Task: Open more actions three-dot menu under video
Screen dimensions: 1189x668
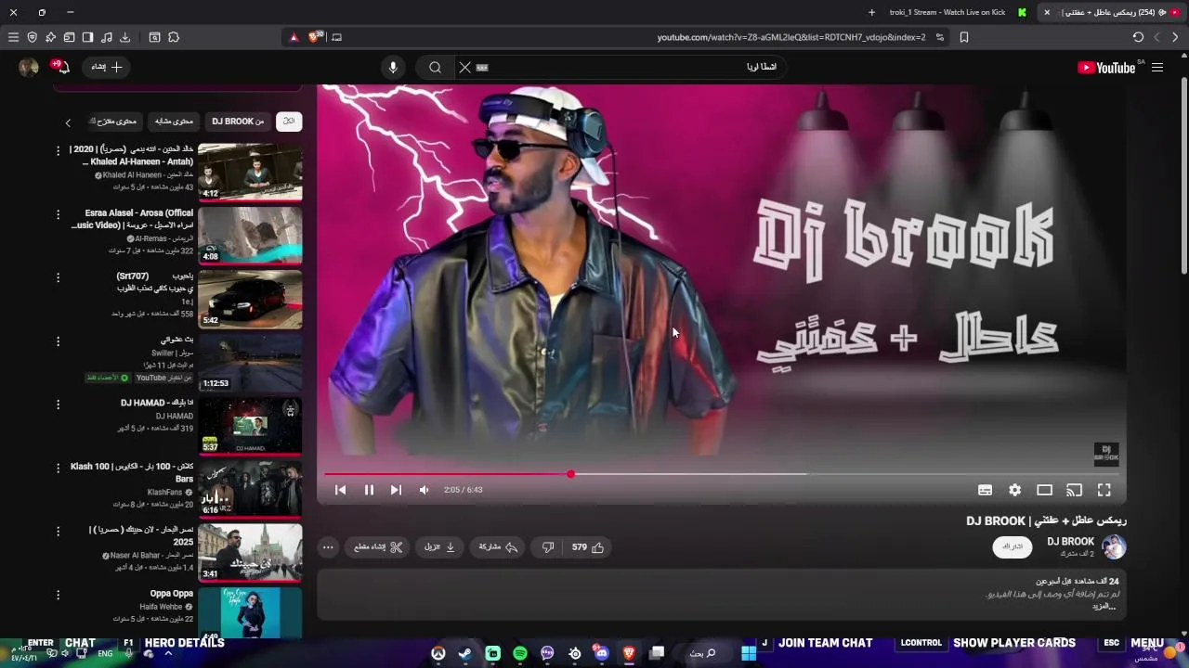Action: pyautogui.click(x=328, y=547)
